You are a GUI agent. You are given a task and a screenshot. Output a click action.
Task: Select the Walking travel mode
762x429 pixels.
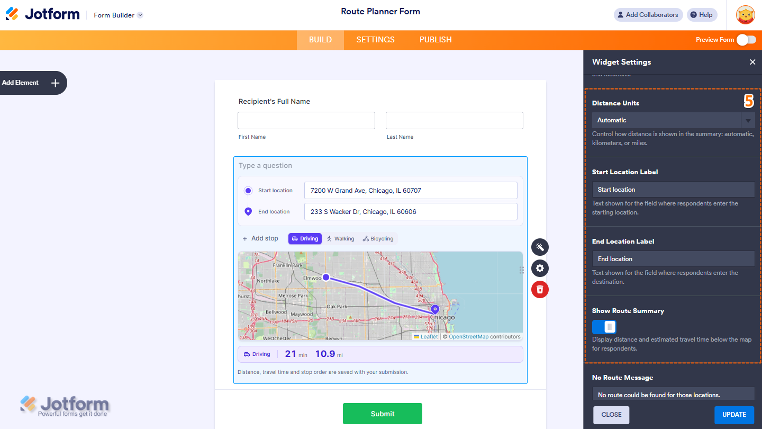click(340, 239)
